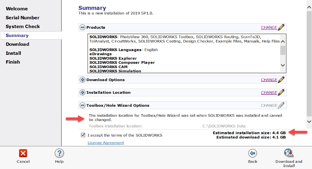Click the product list scrollbar down arrow
Image resolution: width=312 pixels, height=169 pixels.
(283, 65)
